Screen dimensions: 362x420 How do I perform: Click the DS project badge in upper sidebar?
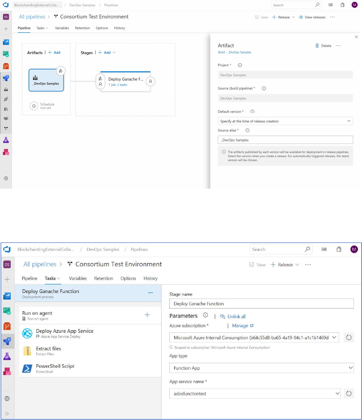pos(6,17)
